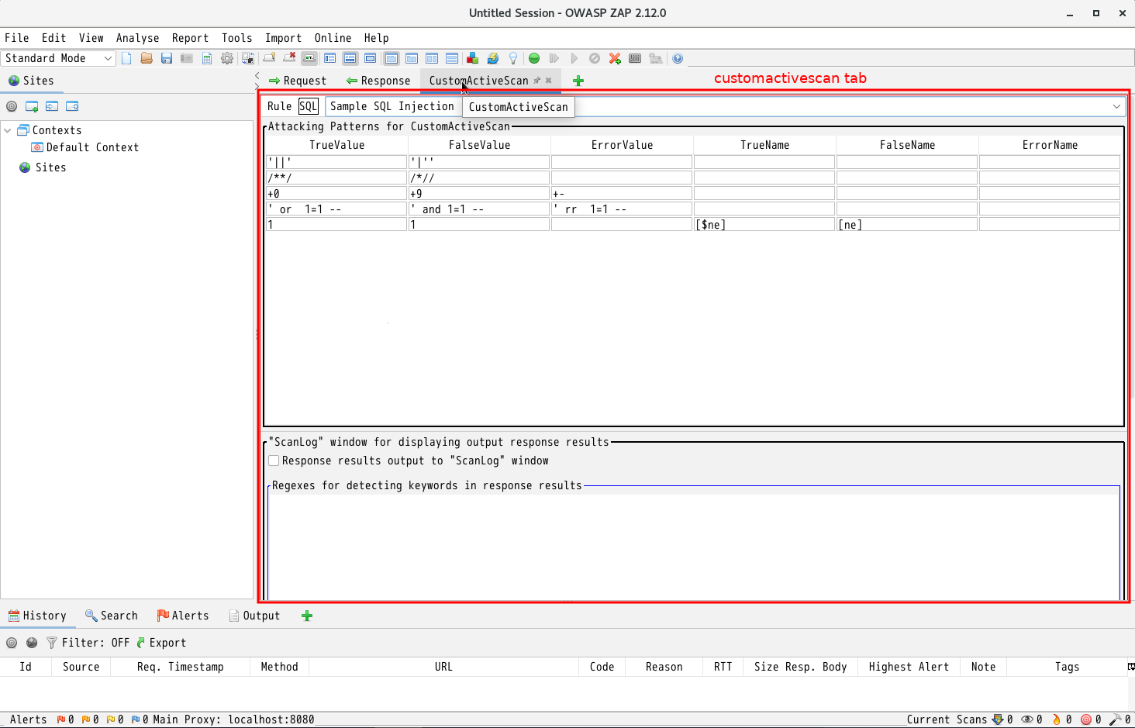The height and width of the screenshot is (728, 1135).
Task: Collapse the Contexts tree node
Action: pyautogui.click(x=8, y=130)
